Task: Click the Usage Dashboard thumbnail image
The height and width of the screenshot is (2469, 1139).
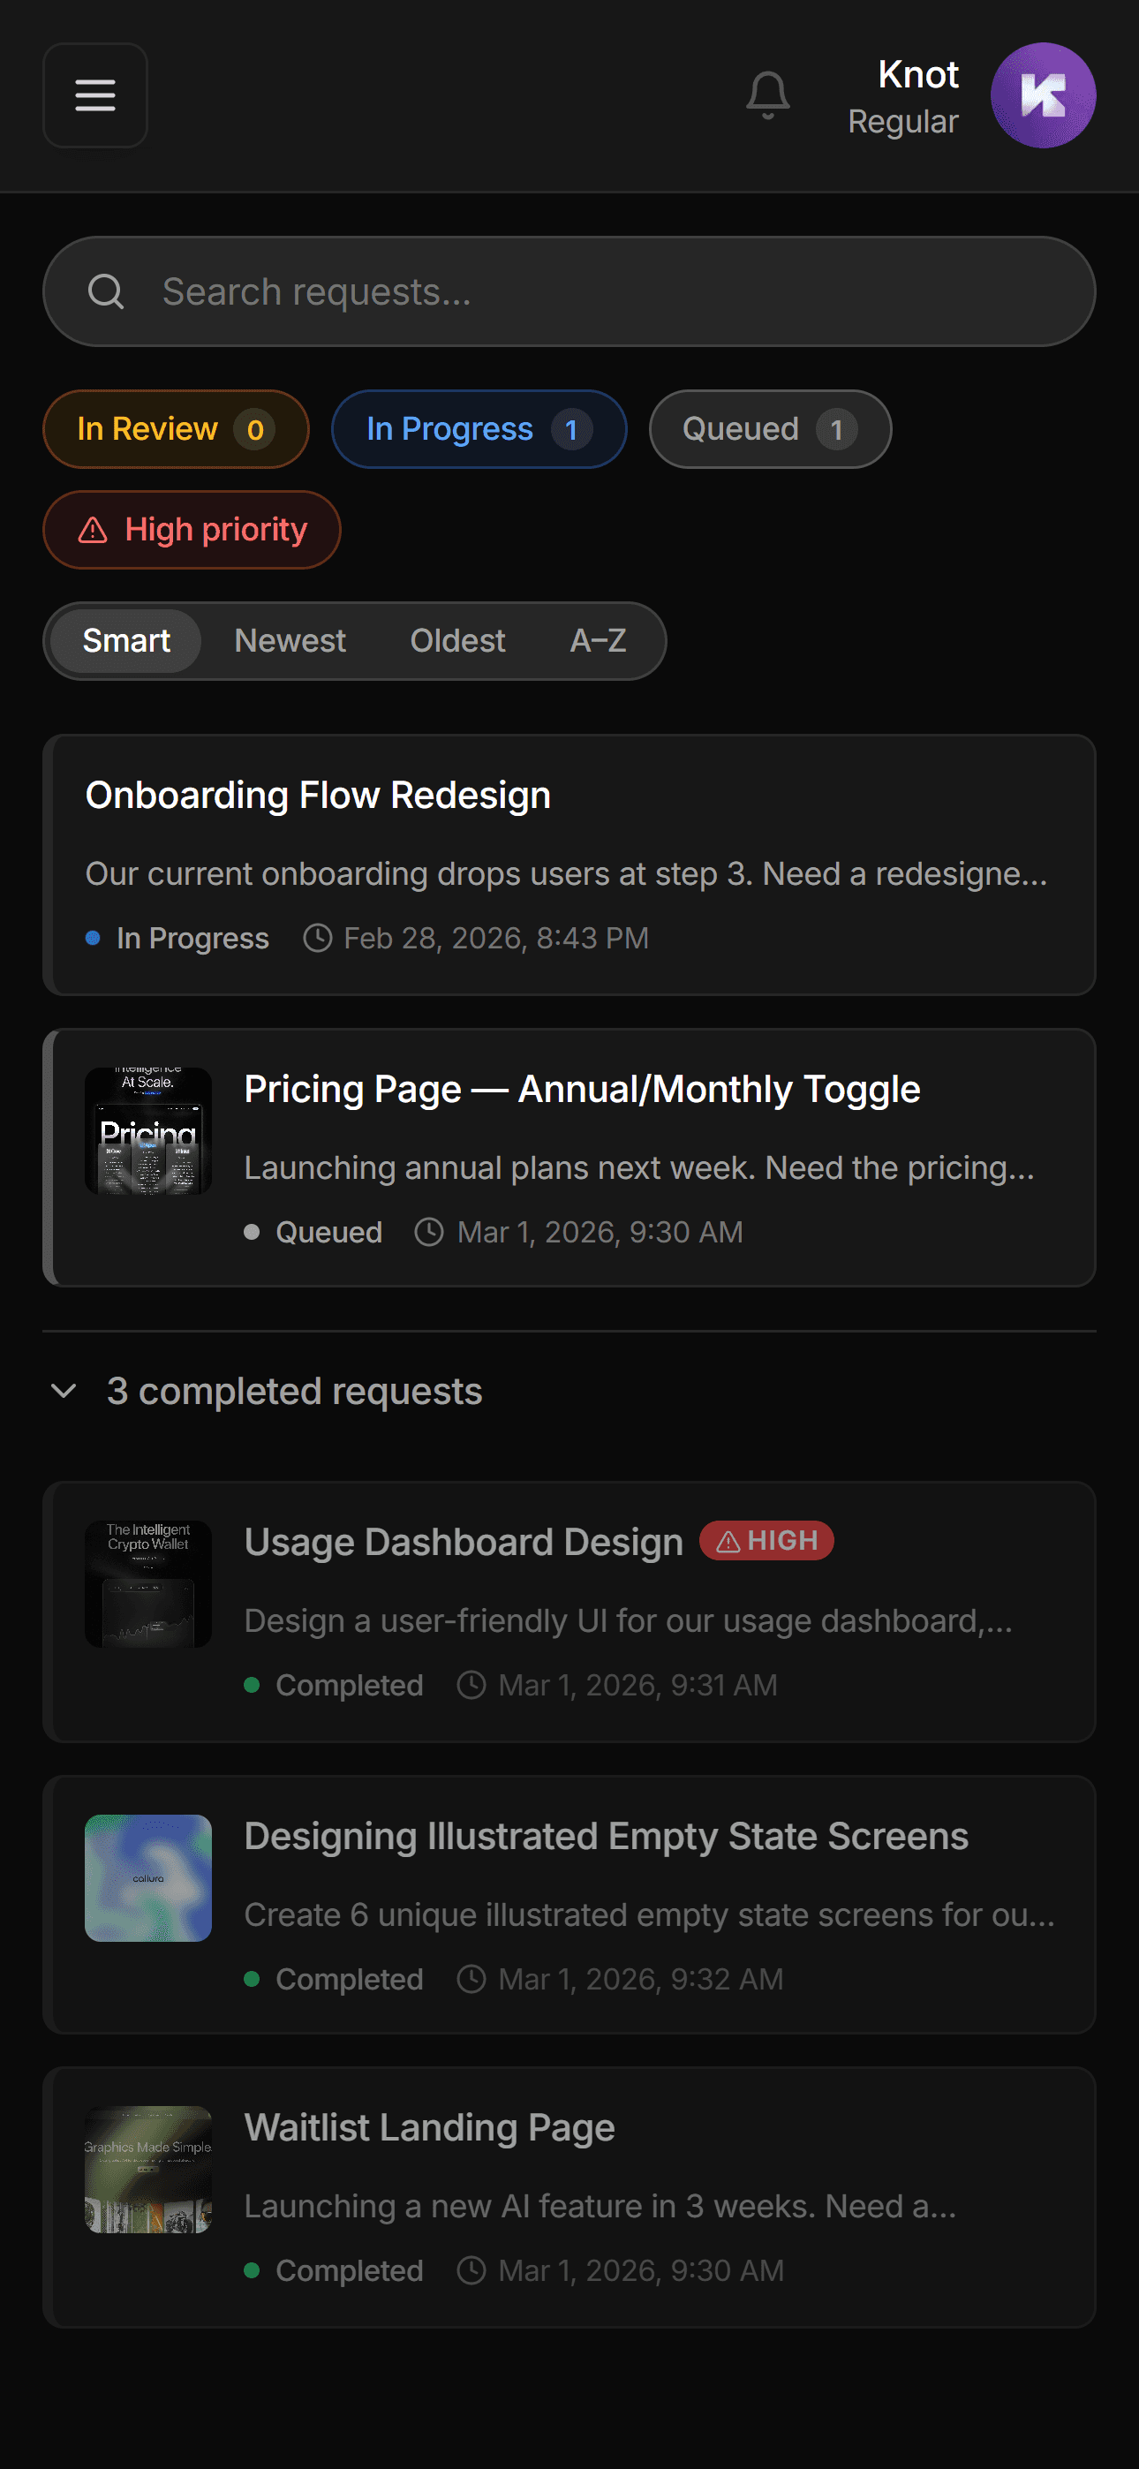Action: 148,1584
